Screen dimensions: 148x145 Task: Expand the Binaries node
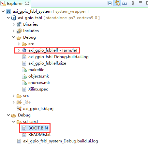point(13,24)
